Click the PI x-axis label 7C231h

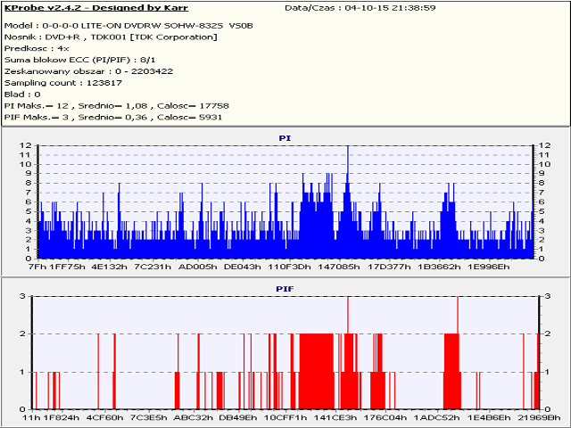153,267
